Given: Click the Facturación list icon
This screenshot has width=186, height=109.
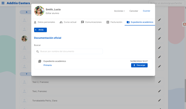Looking at the screenshot, I should 108,22.
